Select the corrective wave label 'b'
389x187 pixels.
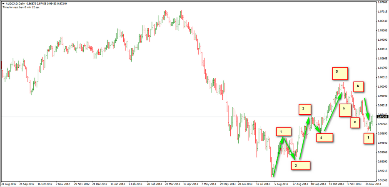[359, 87]
